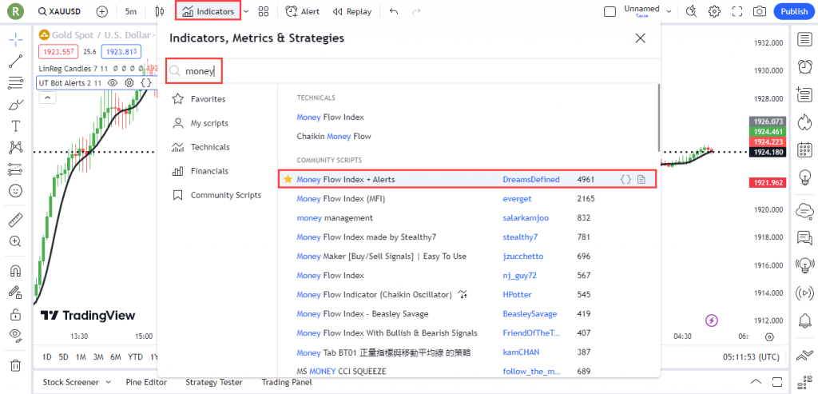
Task: Click the Publish button
Action: click(x=794, y=11)
